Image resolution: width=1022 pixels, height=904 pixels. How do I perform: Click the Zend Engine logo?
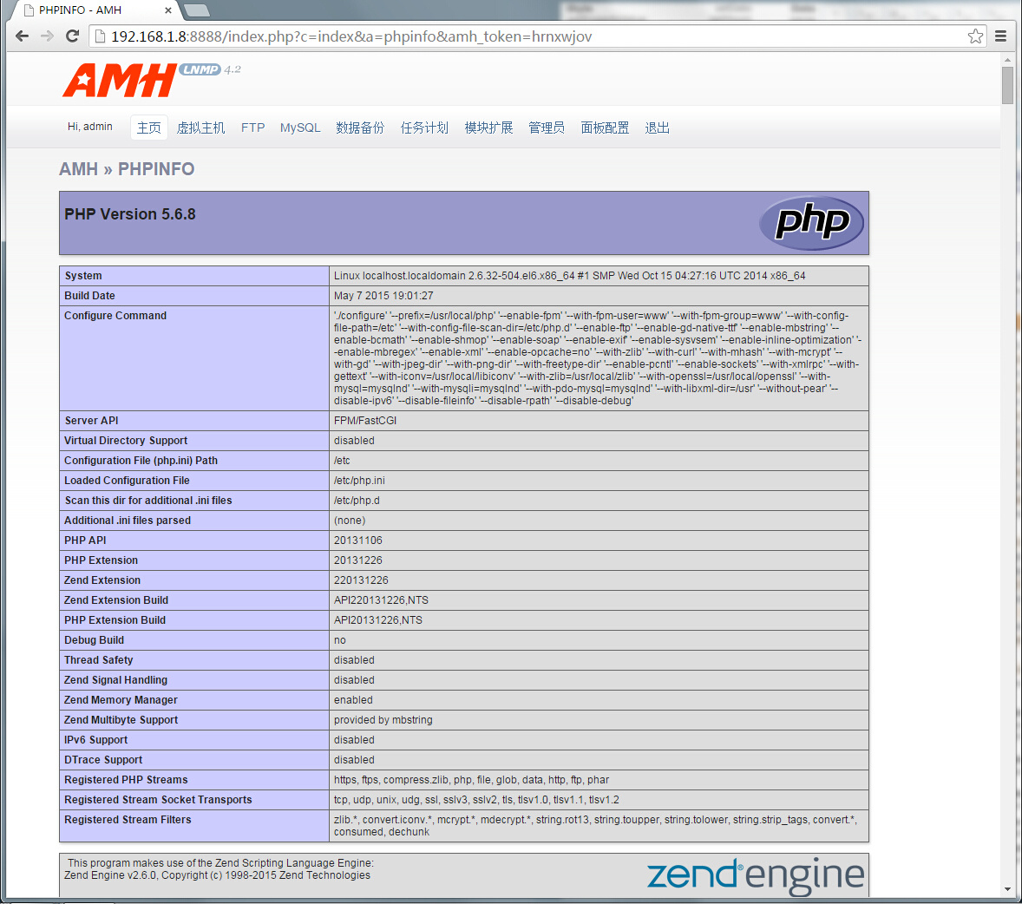(x=754, y=876)
